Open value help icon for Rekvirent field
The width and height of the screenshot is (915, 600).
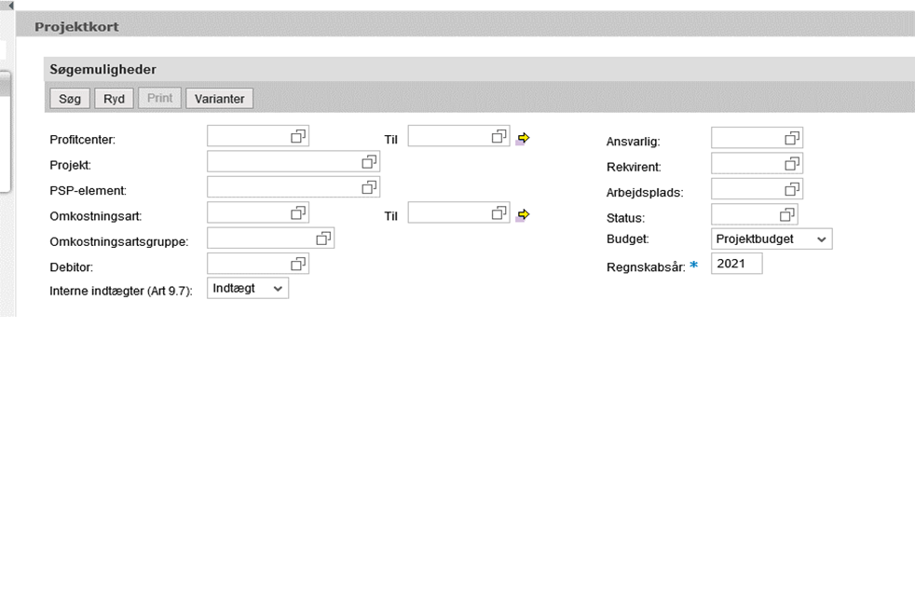click(x=792, y=164)
